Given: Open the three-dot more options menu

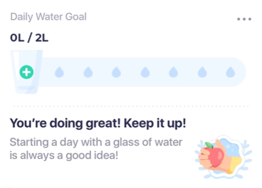Looking at the screenshot, I should pyautogui.click(x=244, y=19).
